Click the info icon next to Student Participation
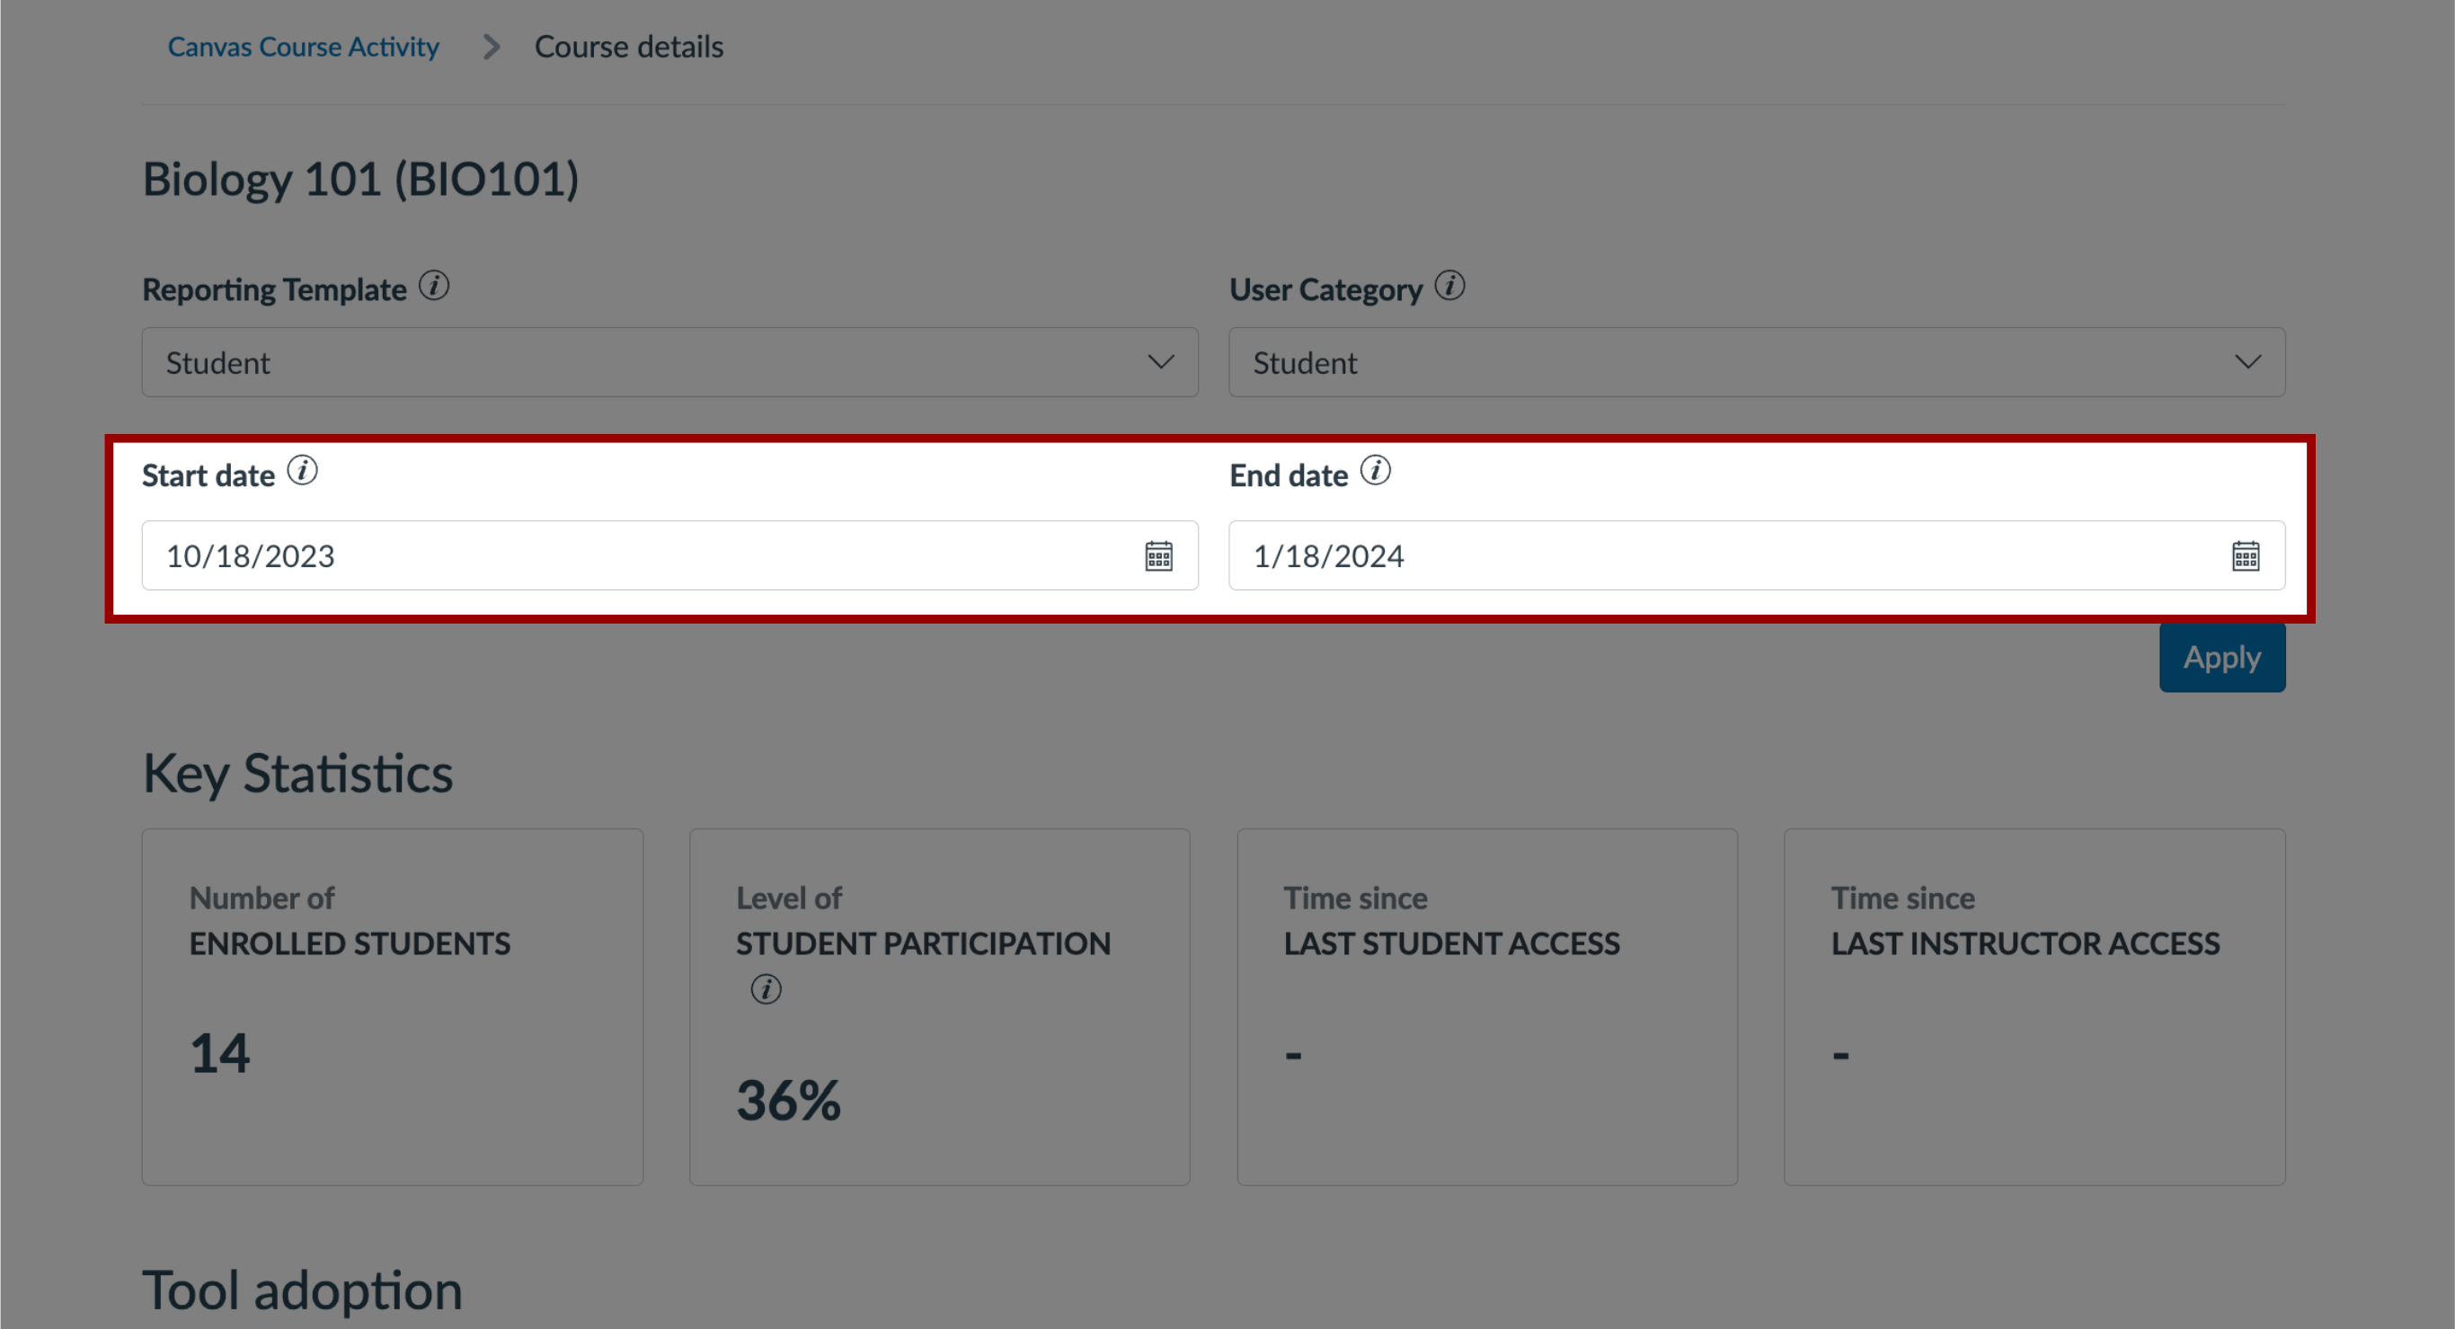 766,988
